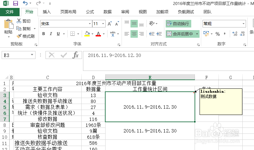
Task: Switch to the 审阅 ribbon tab
Action: pos(125,12)
